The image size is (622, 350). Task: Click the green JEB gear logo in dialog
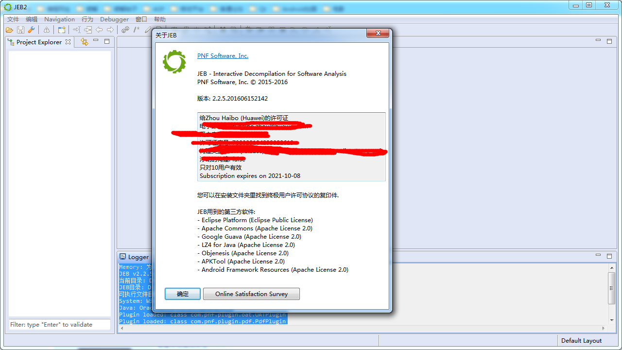tap(174, 62)
